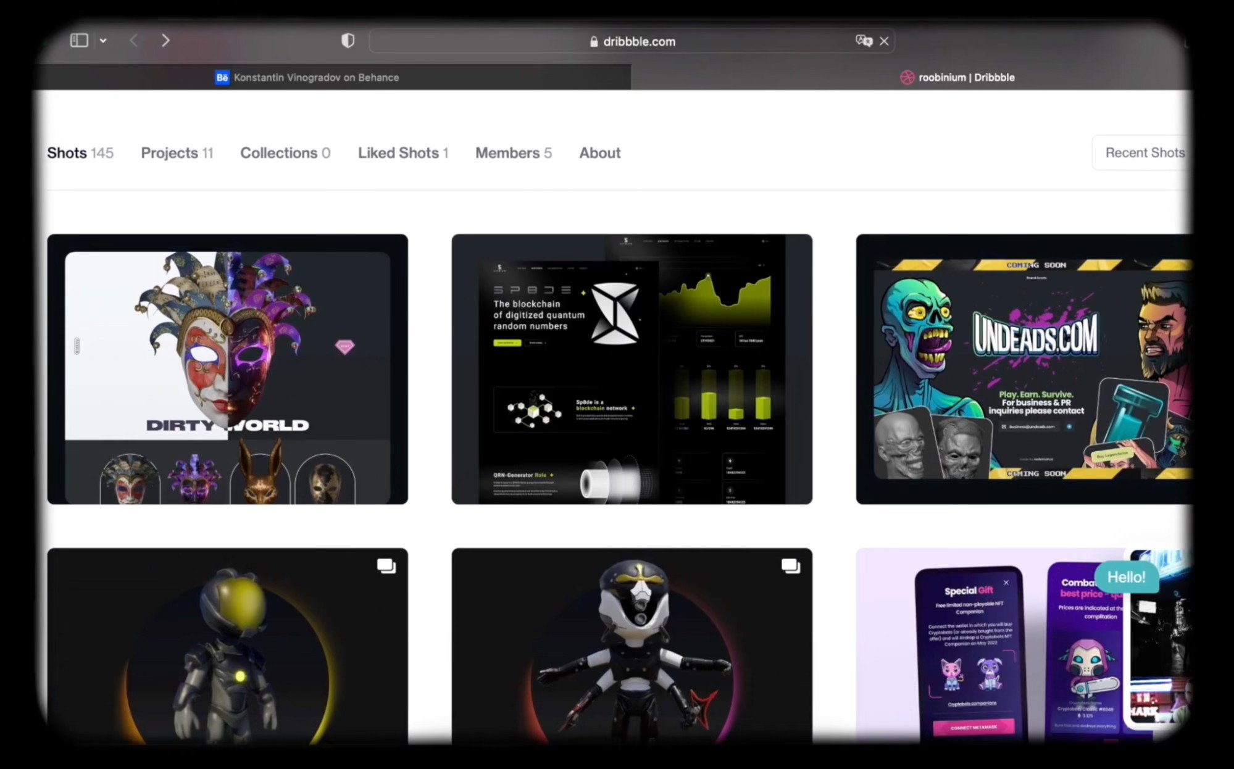Open the Projects 11 section
This screenshot has height=769, width=1234.
coord(177,152)
